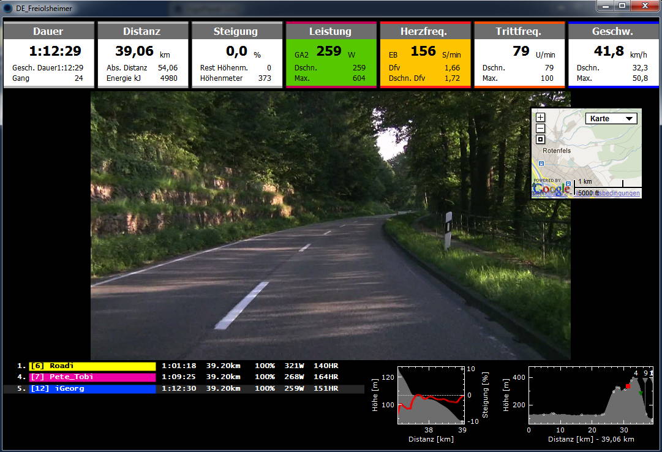Click the DE_Freiolsheimer window title icon
The width and height of the screenshot is (662, 452).
coord(7,8)
